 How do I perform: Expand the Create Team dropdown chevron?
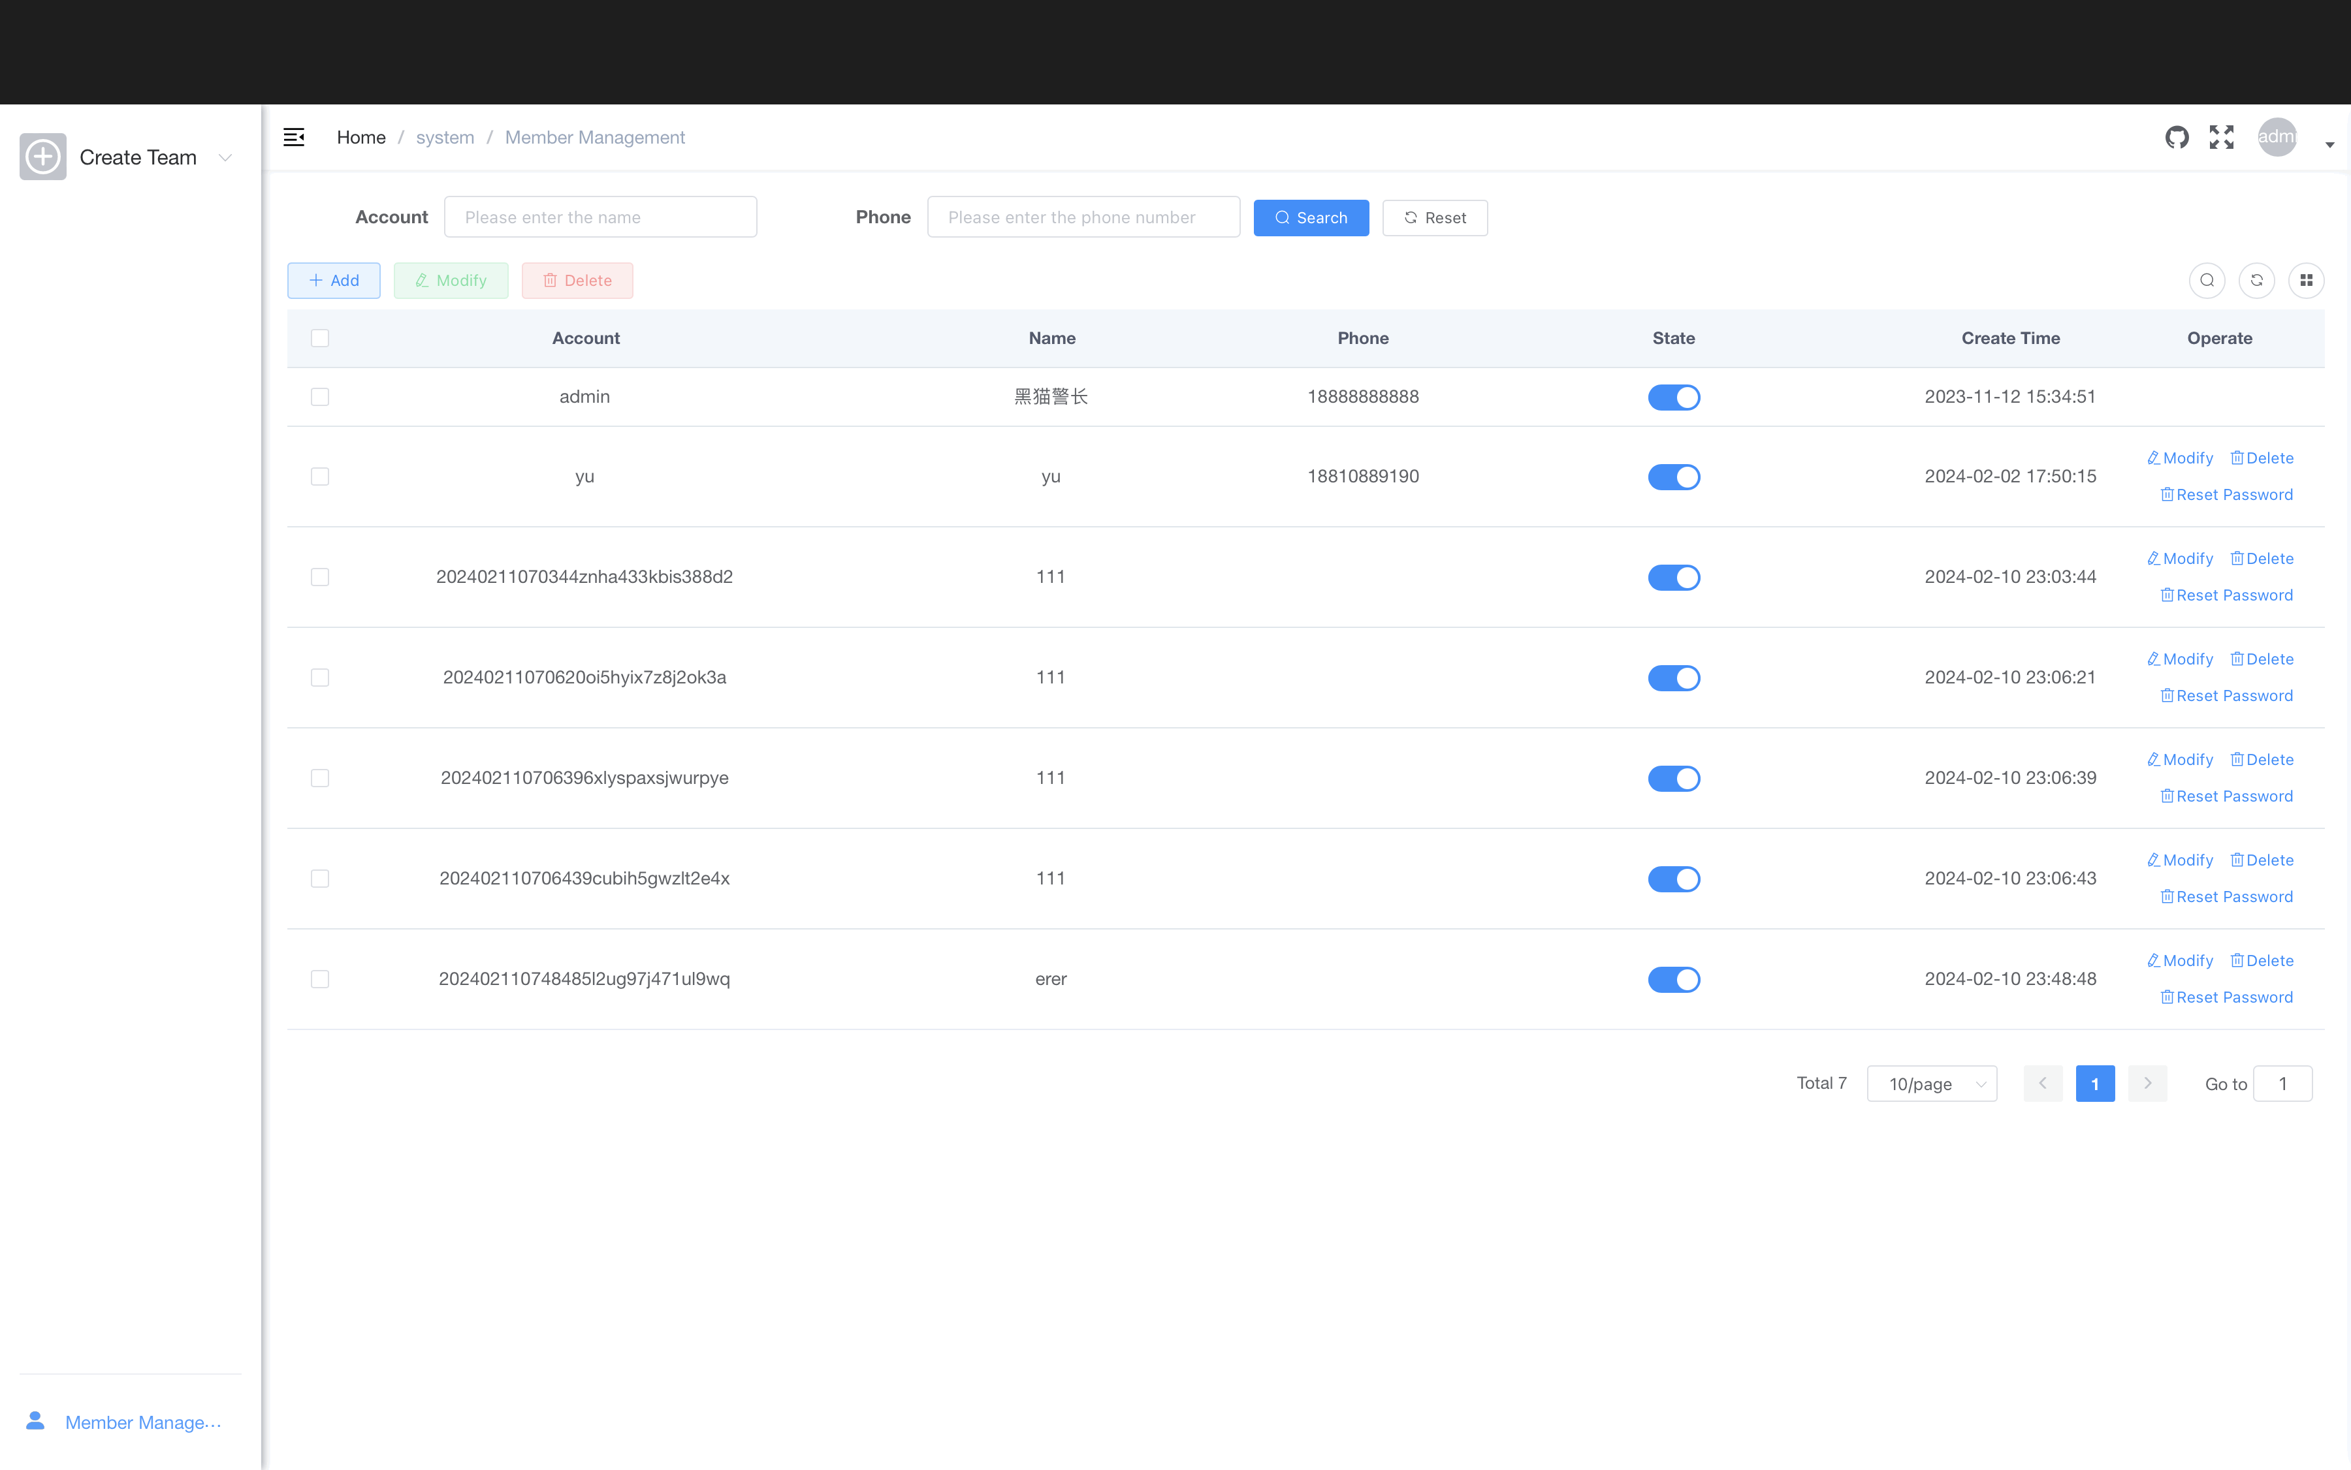(x=226, y=157)
